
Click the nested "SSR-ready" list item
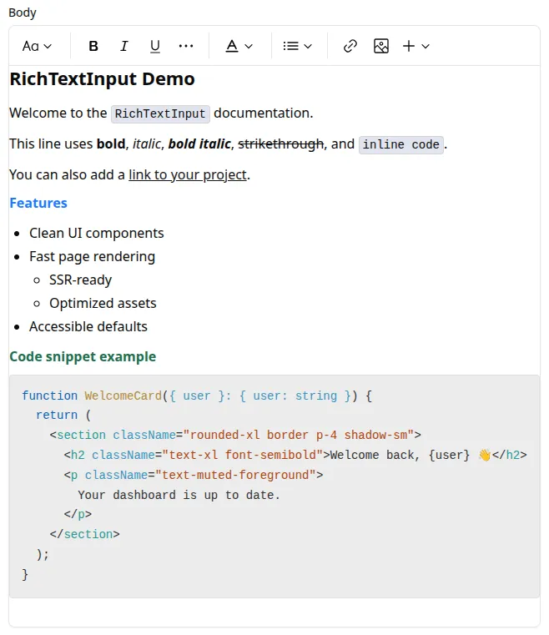[x=80, y=280]
